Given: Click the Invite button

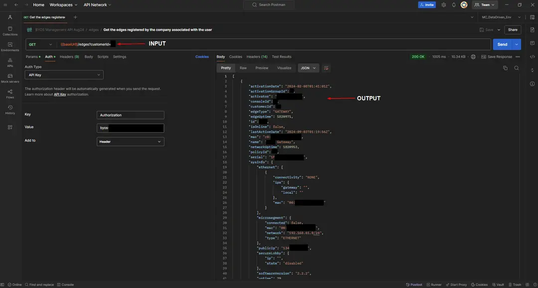Looking at the screenshot, I should 427,5.
